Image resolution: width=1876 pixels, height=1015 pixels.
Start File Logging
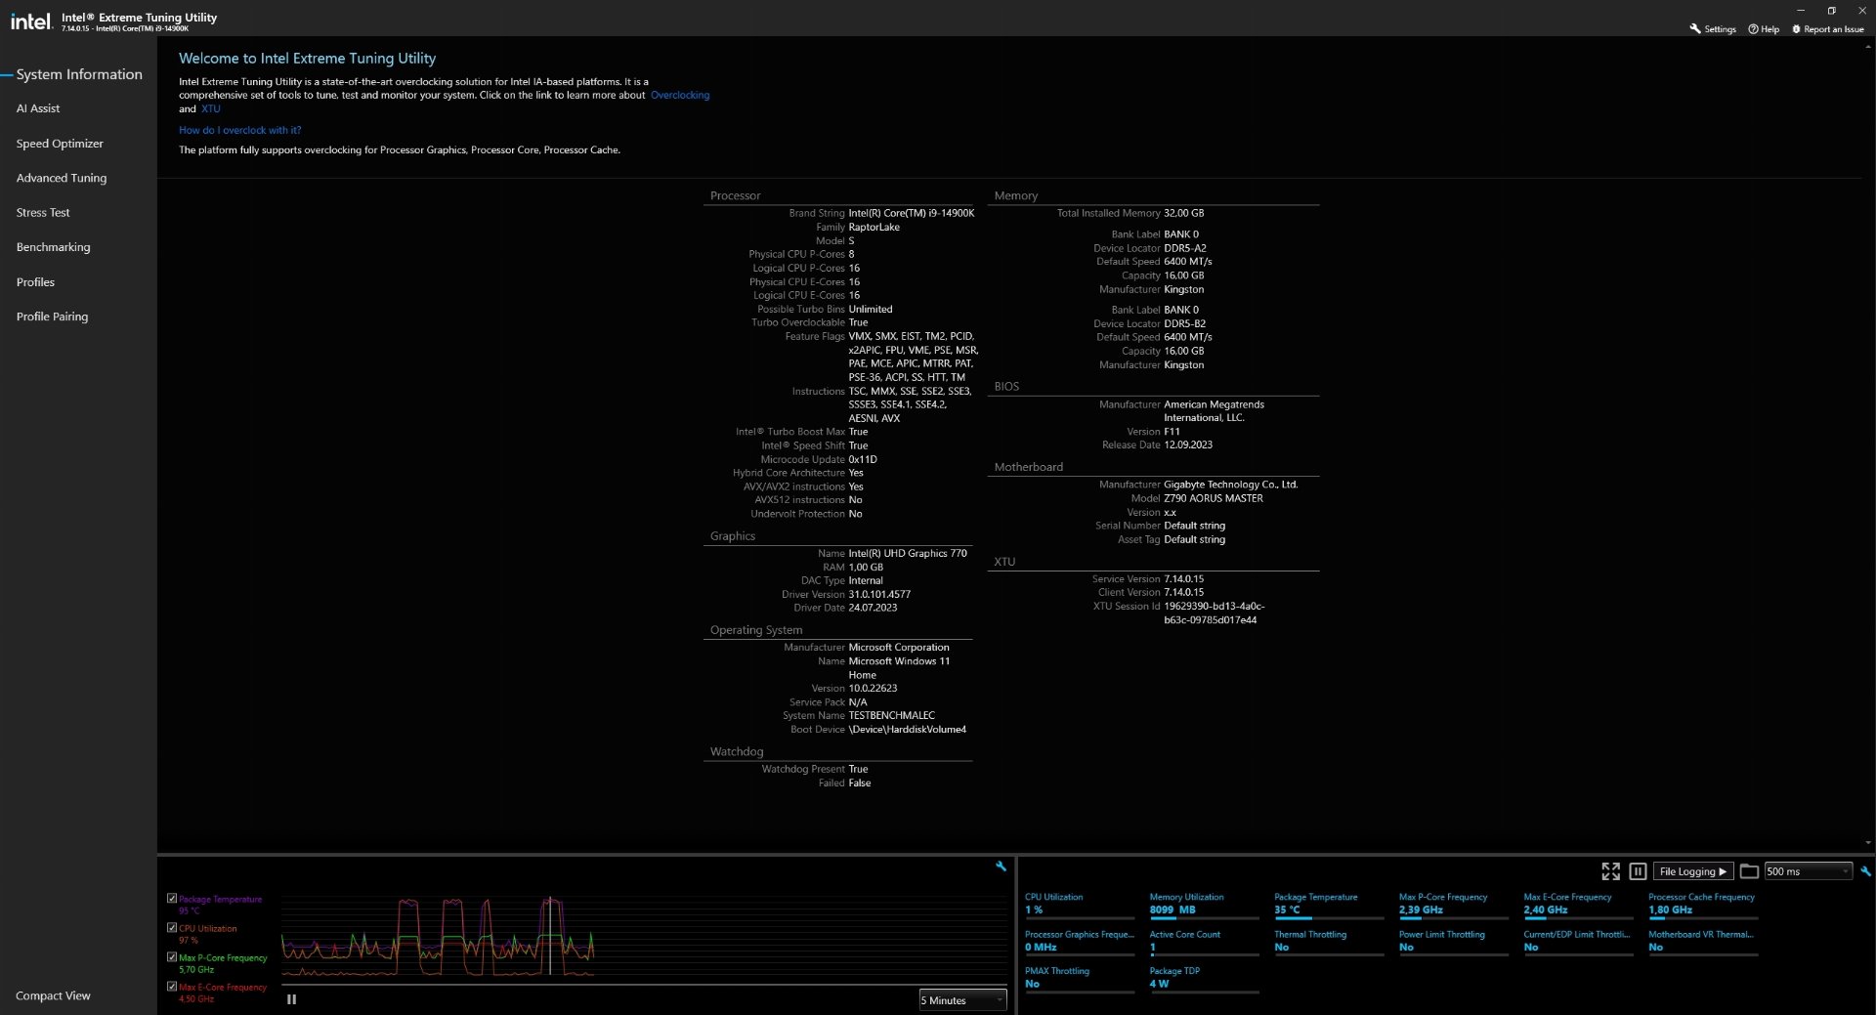click(x=1693, y=871)
